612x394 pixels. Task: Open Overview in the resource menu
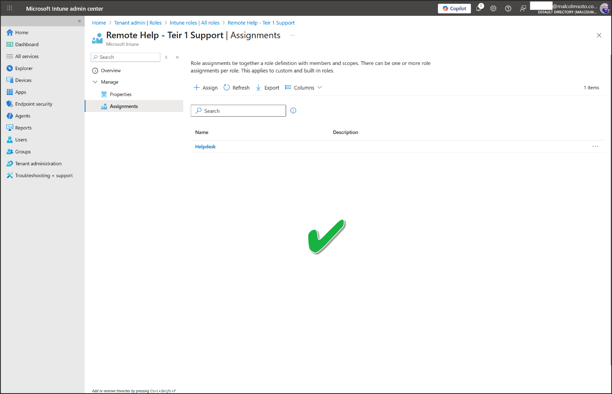111,71
